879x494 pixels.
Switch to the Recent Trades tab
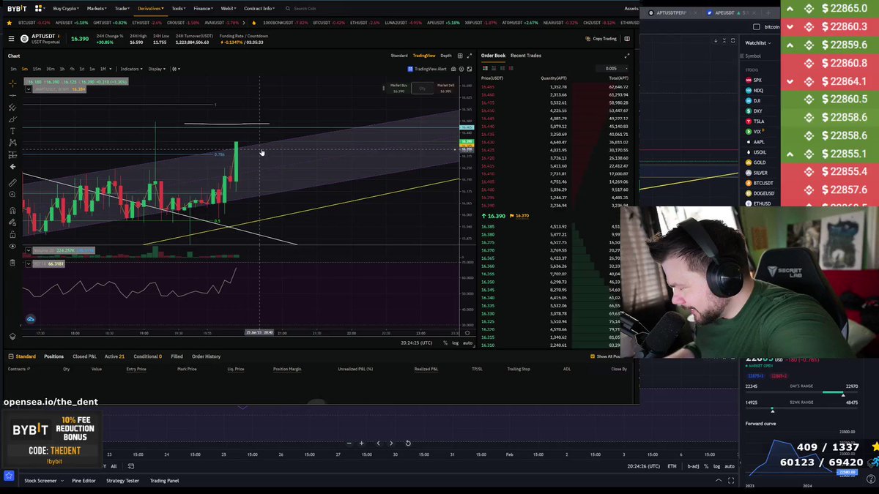click(x=526, y=56)
